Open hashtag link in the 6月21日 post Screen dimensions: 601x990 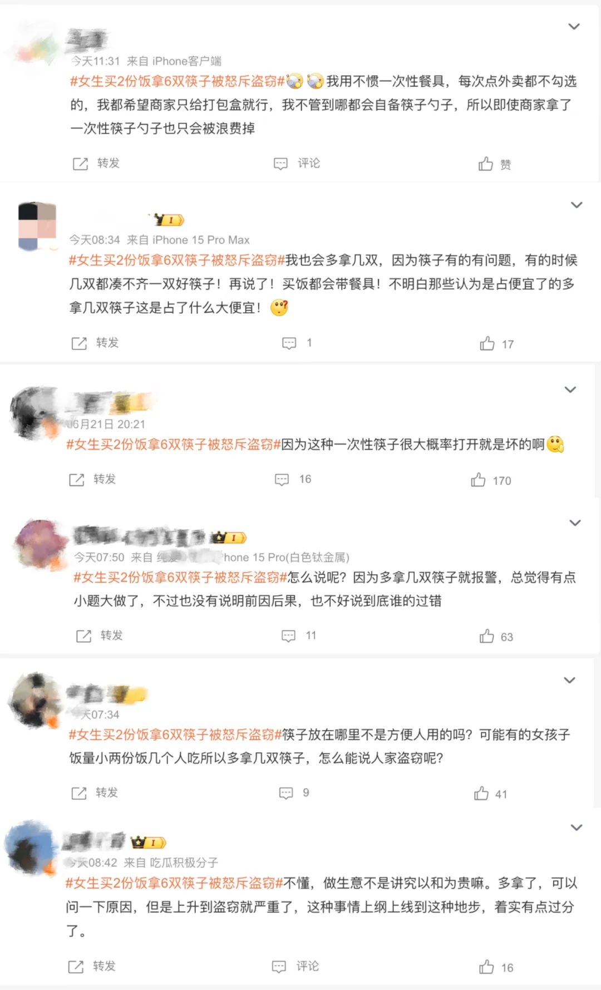pyautogui.click(x=174, y=444)
